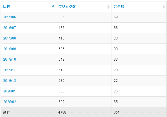Open the 2019/11 date link
The image size is (167, 117).
click(9, 70)
